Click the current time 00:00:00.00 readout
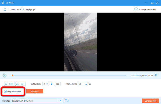This screenshot has width=161, height=104. (136, 75)
